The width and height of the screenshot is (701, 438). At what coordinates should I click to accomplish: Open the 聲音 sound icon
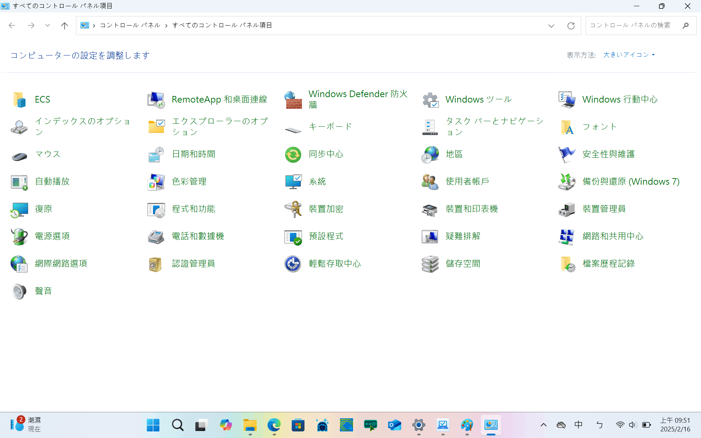coord(19,291)
